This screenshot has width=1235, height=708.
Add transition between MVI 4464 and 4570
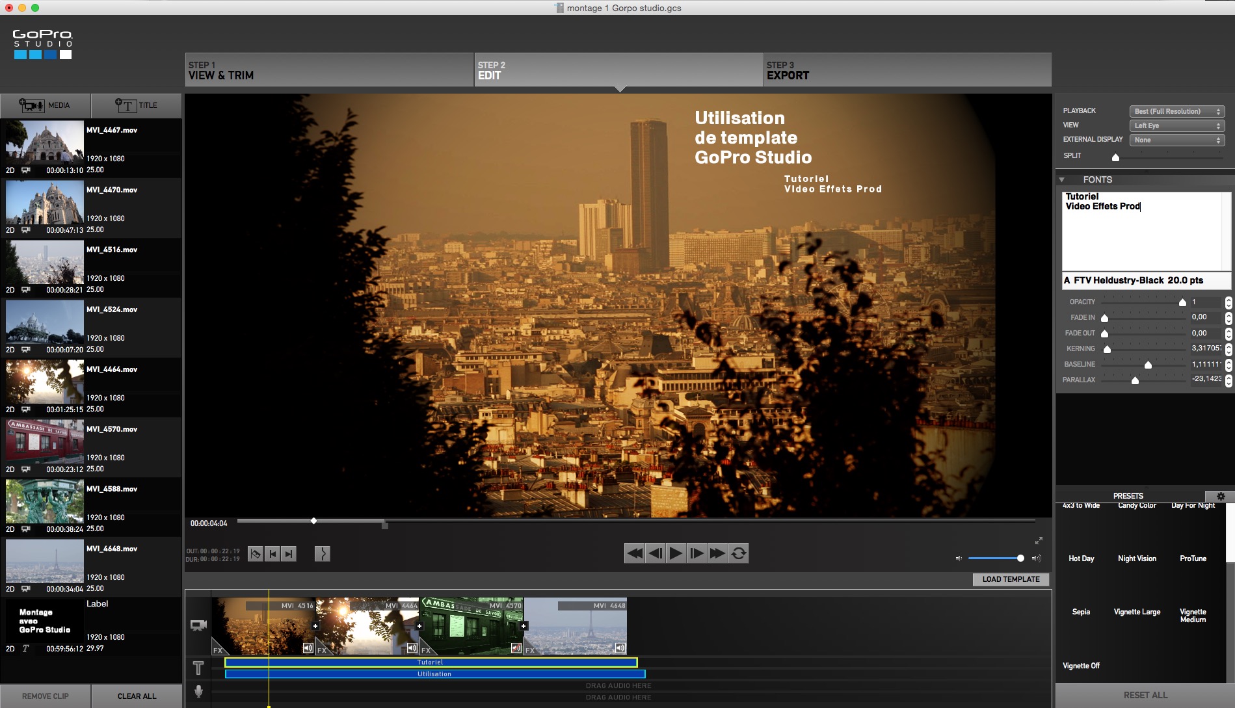pos(419,626)
